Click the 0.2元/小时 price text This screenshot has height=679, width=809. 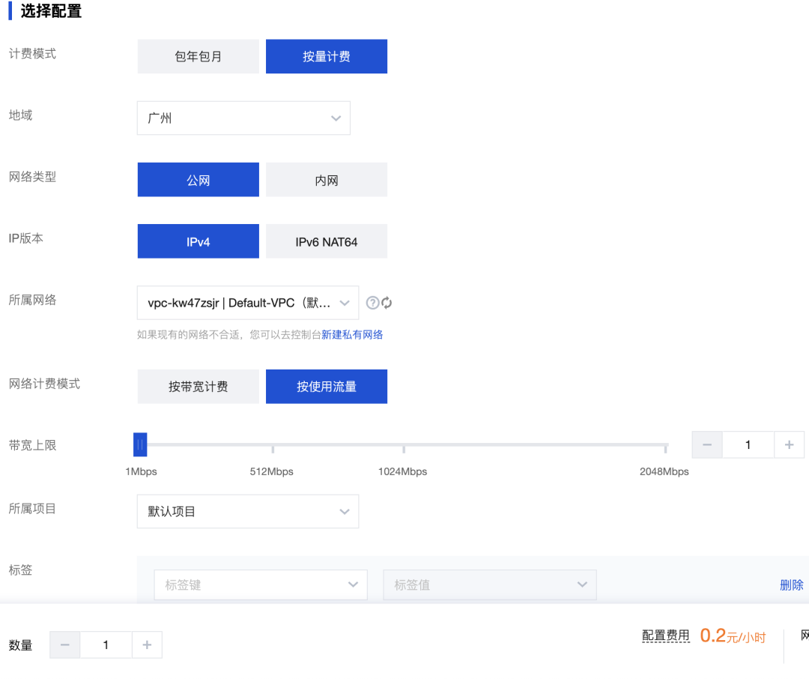(733, 636)
